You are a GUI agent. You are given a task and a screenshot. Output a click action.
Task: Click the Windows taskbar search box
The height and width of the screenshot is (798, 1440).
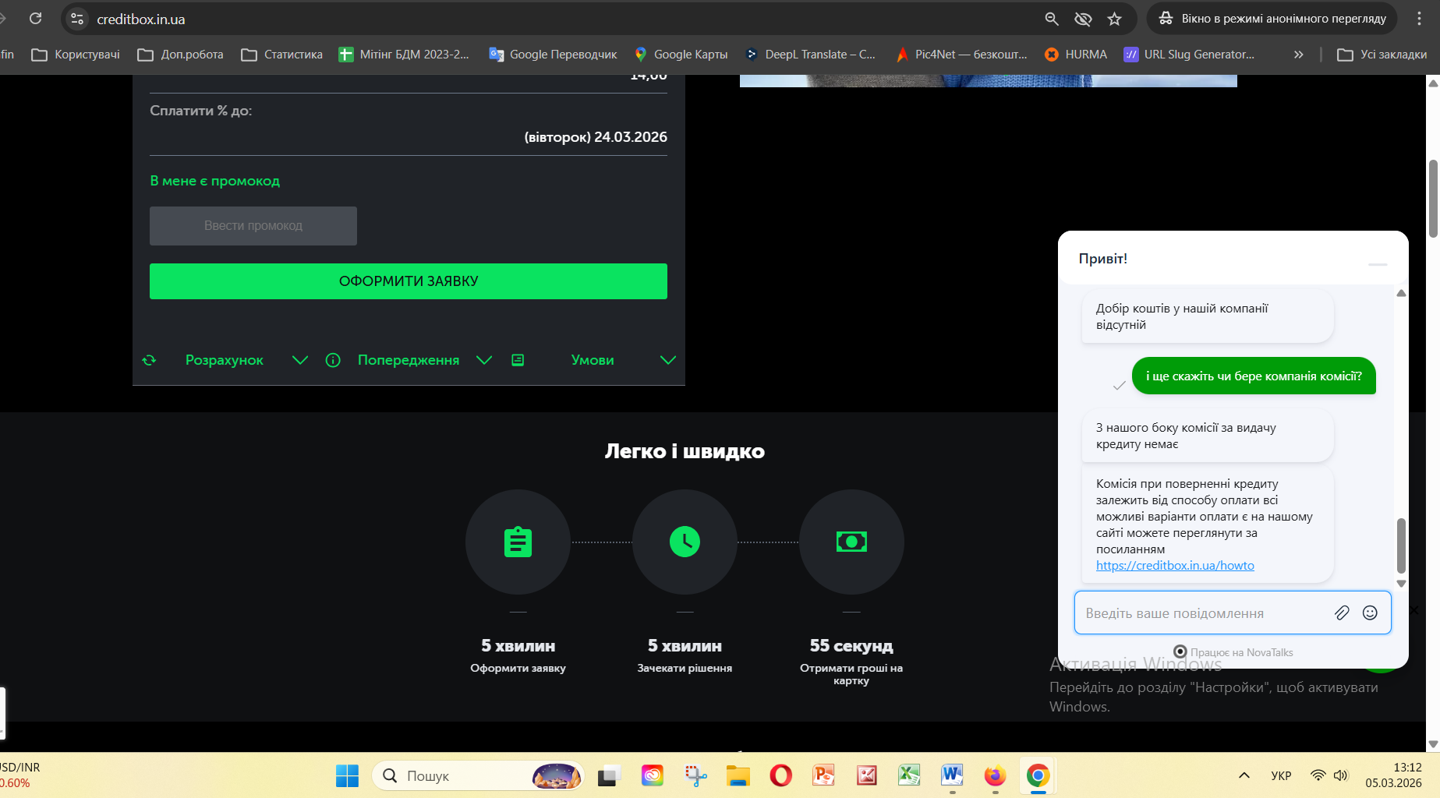tap(478, 775)
